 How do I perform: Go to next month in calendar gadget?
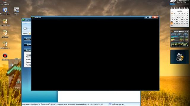(x=187, y=11)
